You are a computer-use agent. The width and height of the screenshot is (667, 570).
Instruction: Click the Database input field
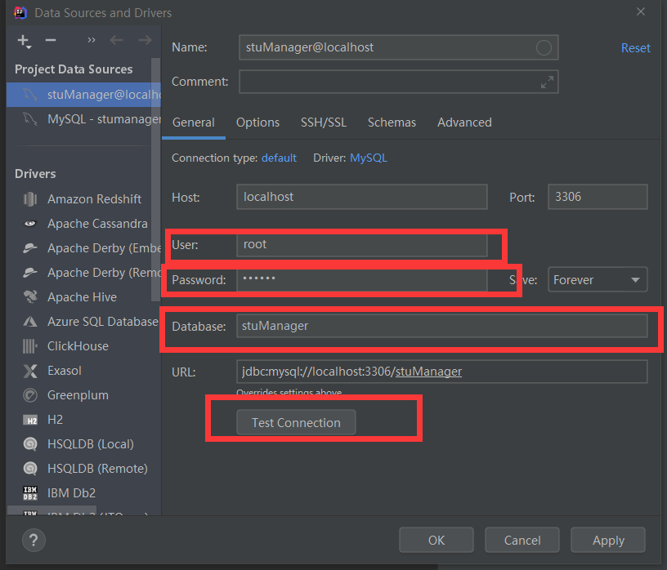[442, 326]
